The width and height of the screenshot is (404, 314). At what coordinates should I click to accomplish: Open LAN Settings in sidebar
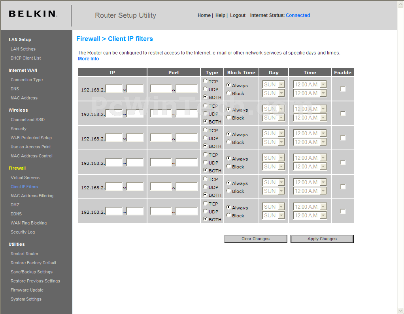tap(23, 49)
